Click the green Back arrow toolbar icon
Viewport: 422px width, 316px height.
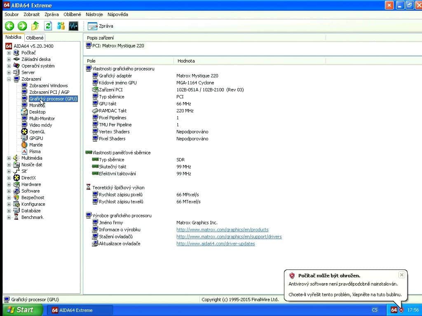9,26
